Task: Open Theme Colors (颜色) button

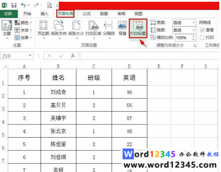Action: tap(23, 22)
